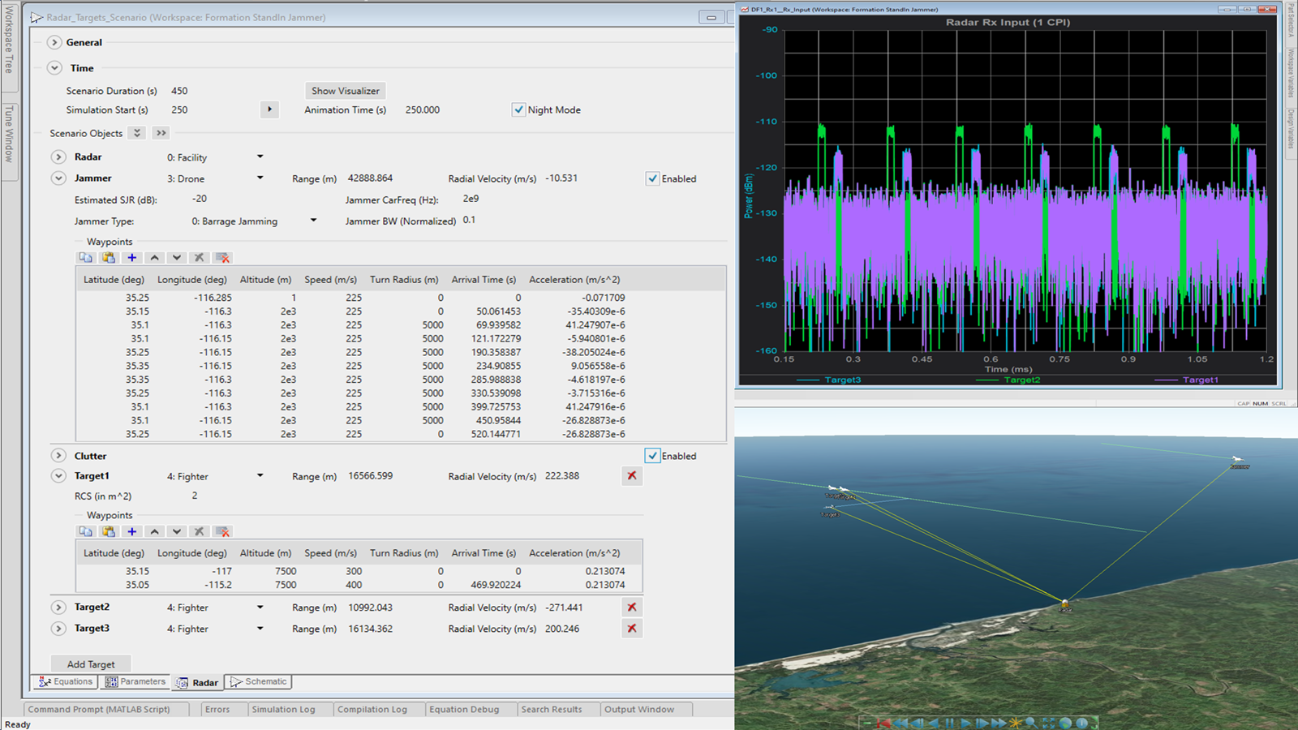Viewport: 1298px width, 730px height.
Task: Switch to the Schematic tab
Action: coord(258,682)
